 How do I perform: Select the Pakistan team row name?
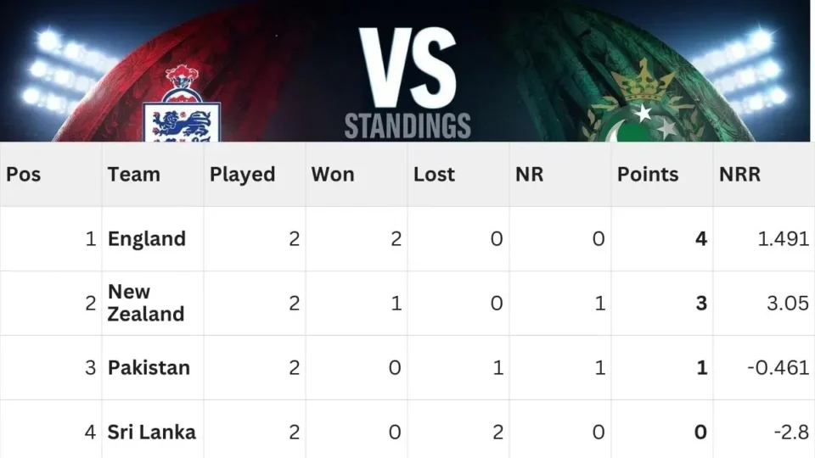[149, 368]
